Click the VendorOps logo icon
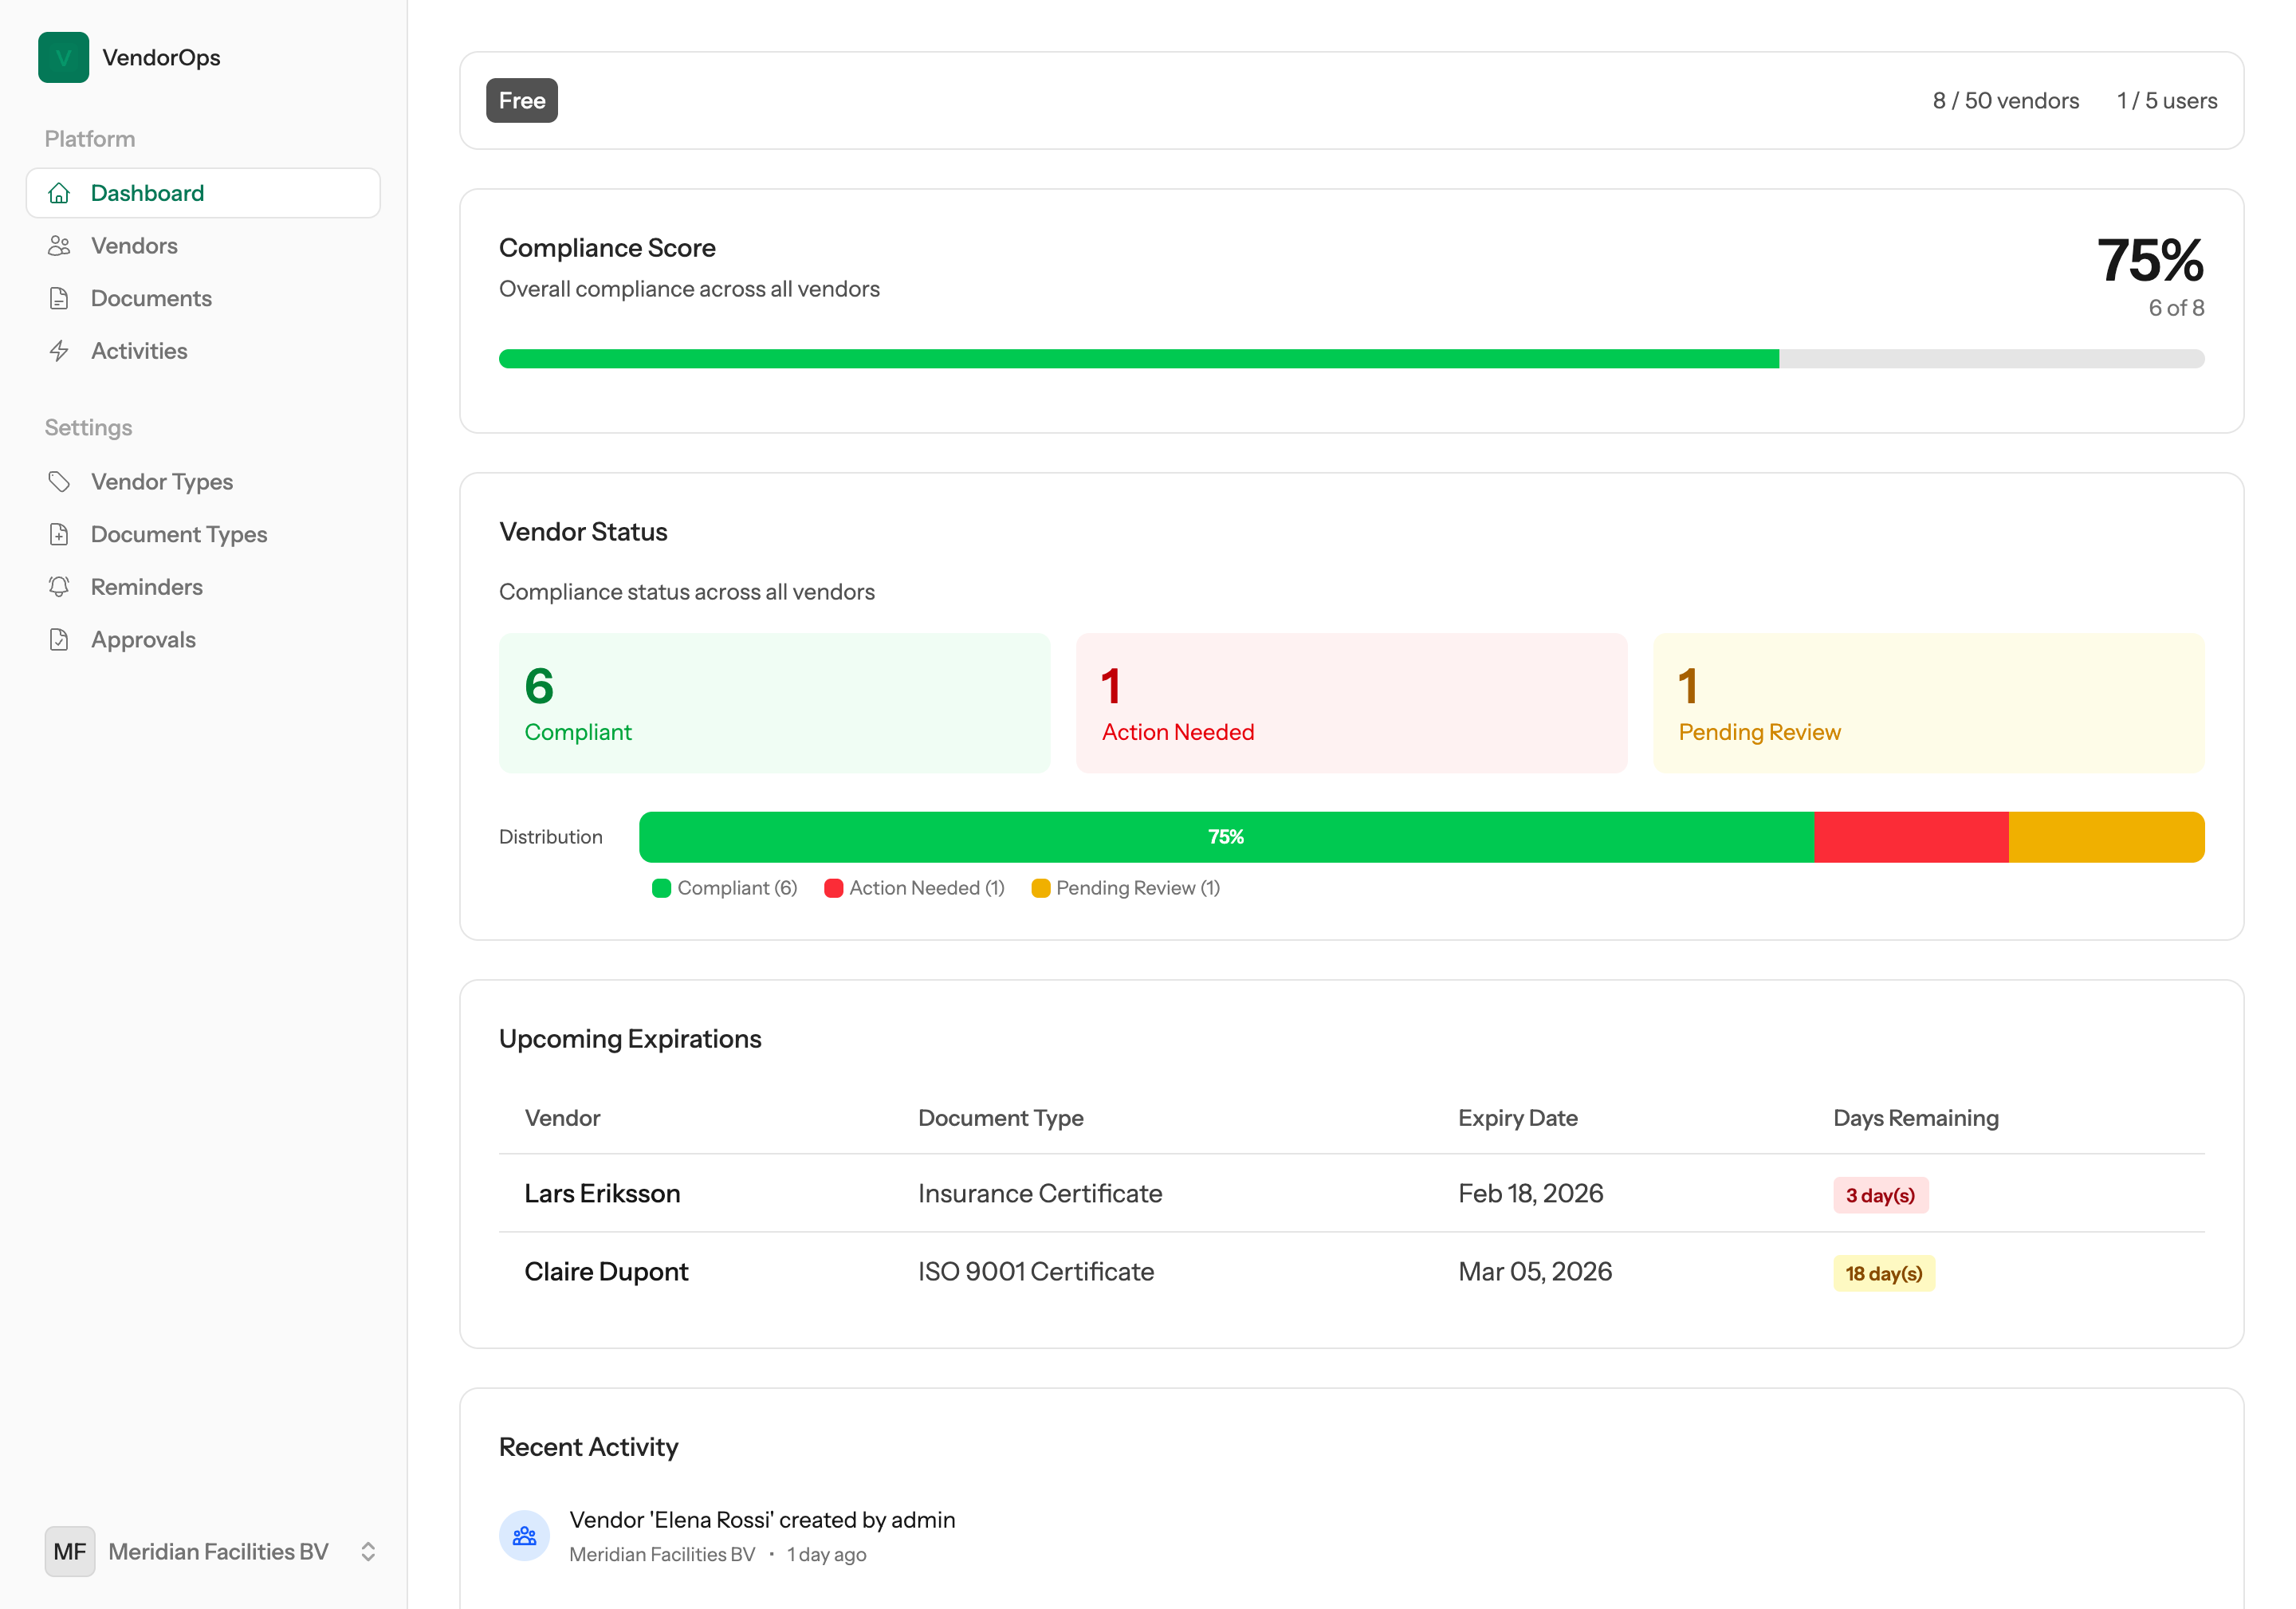 (x=63, y=57)
